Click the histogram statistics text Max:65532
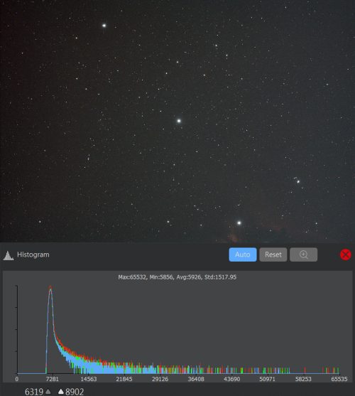The width and height of the screenshot is (355, 396). (177, 277)
